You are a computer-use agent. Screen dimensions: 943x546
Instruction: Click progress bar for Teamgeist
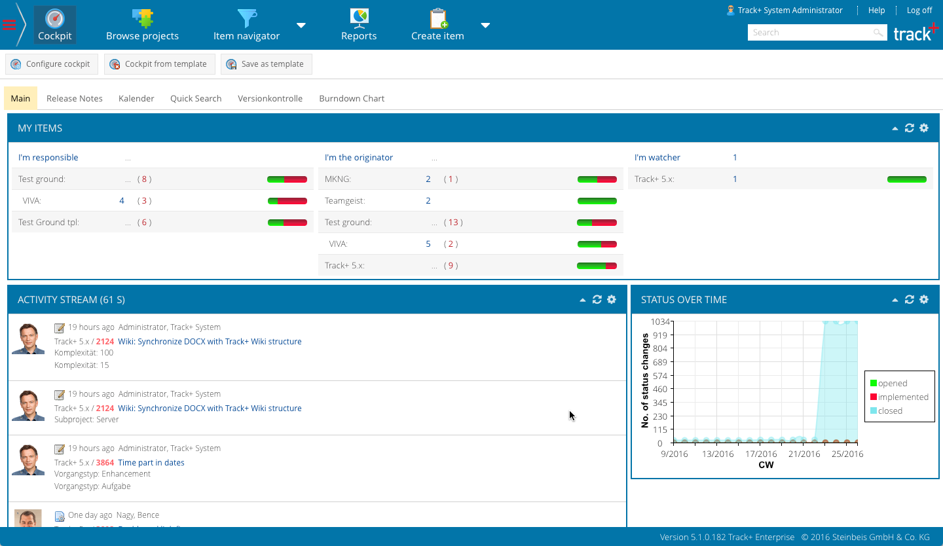[x=597, y=201]
